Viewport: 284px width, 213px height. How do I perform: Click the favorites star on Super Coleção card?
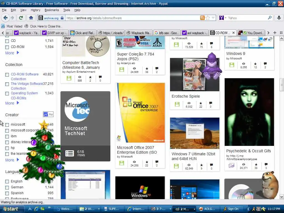[x=147, y=69]
